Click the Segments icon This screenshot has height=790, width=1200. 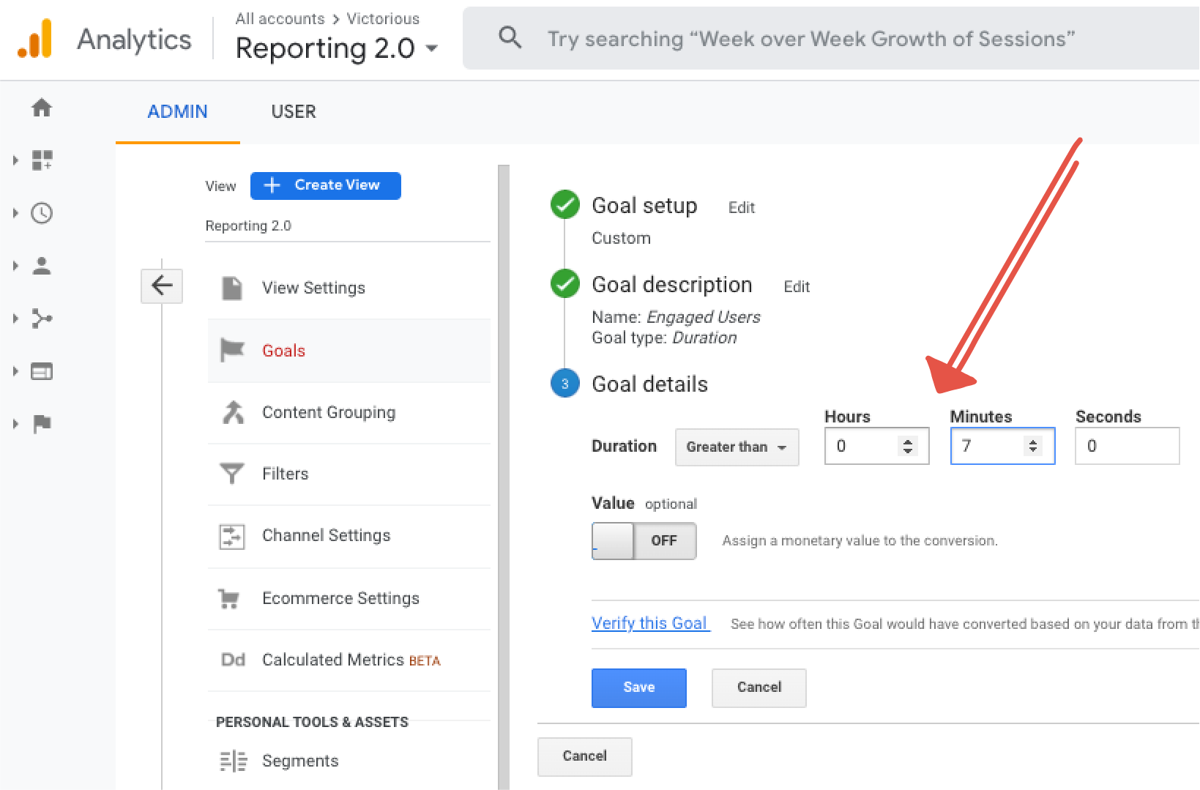coord(234,761)
